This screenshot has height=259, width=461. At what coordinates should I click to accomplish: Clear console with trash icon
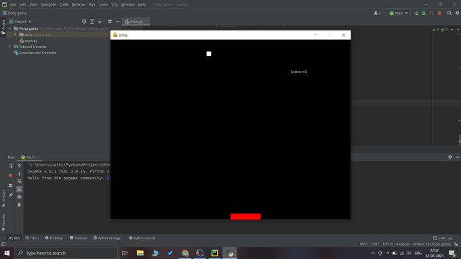coord(19,205)
